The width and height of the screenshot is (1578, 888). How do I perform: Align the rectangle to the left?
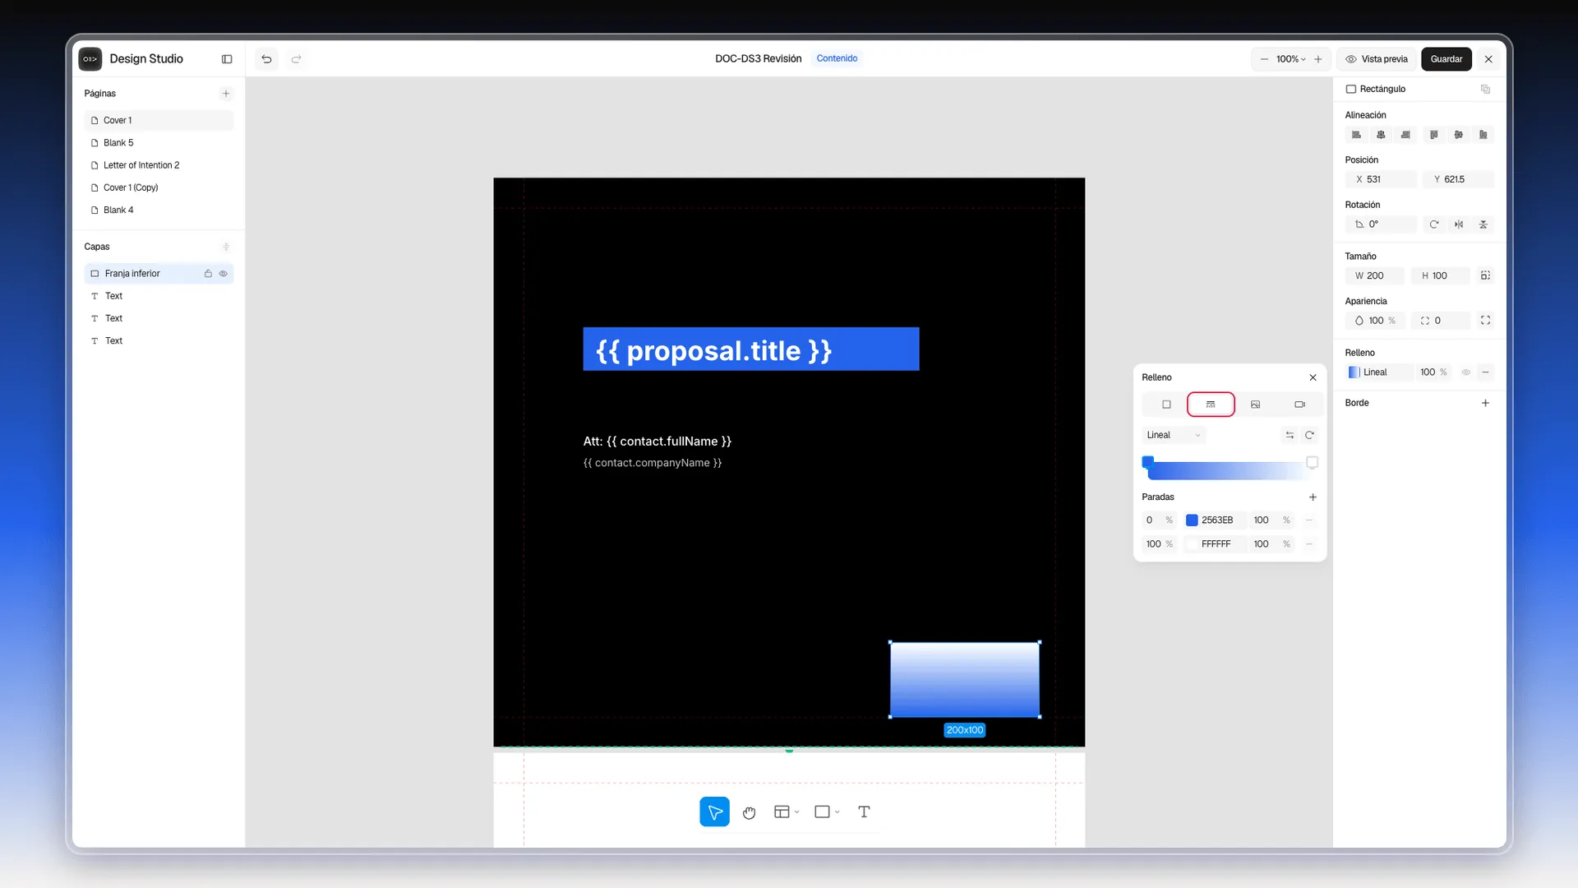click(1357, 135)
